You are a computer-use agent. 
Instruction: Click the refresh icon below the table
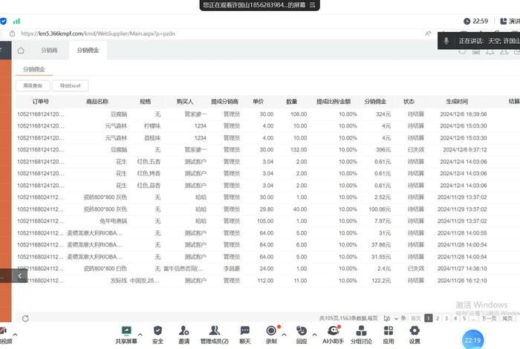(25, 318)
